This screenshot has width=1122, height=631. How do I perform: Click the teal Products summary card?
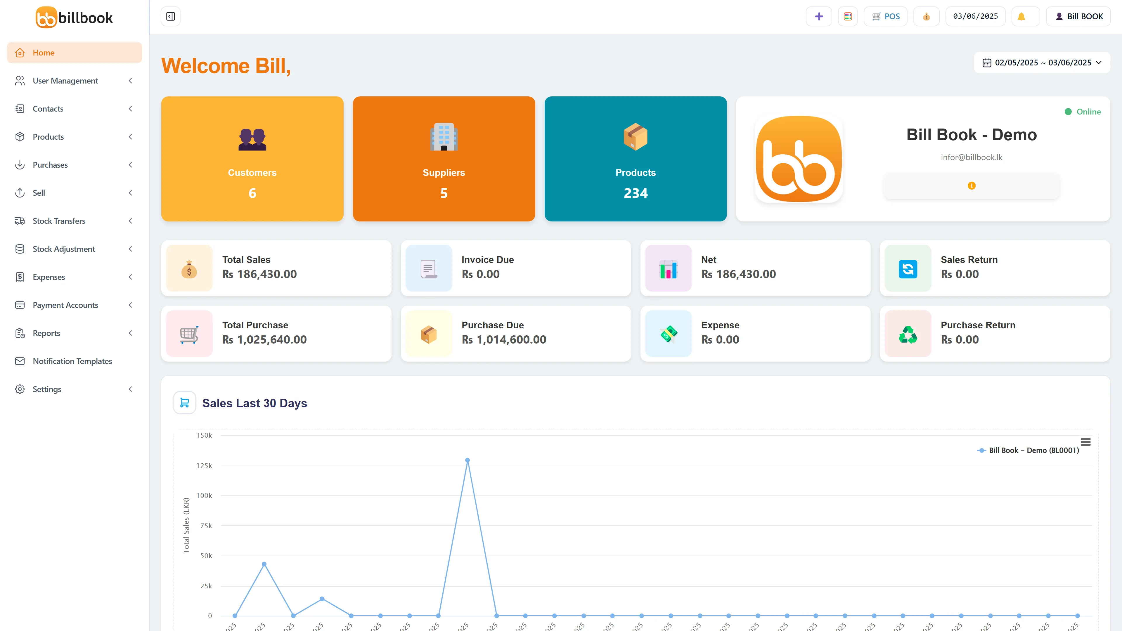point(636,159)
